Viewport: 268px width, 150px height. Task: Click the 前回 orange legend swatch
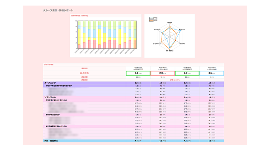tap(151, 20)
